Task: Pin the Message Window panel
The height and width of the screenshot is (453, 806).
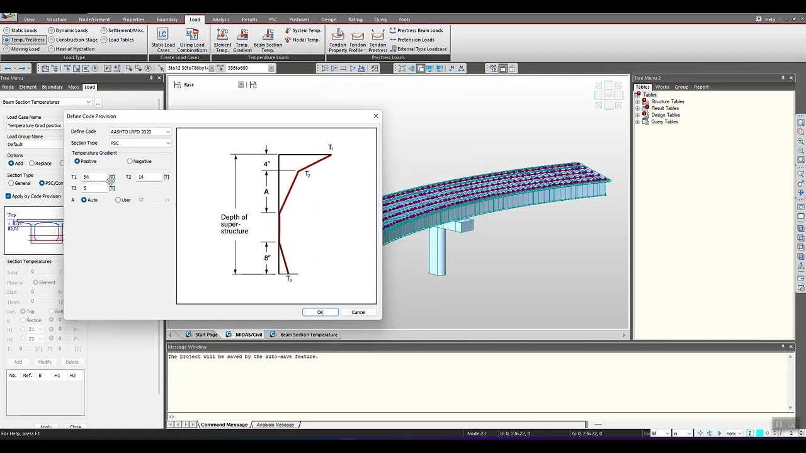Action: tap(783, 347)
